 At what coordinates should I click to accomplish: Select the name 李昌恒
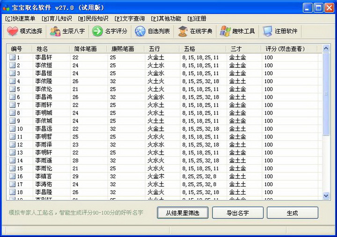pyautogui.click(x=44, y=73)
